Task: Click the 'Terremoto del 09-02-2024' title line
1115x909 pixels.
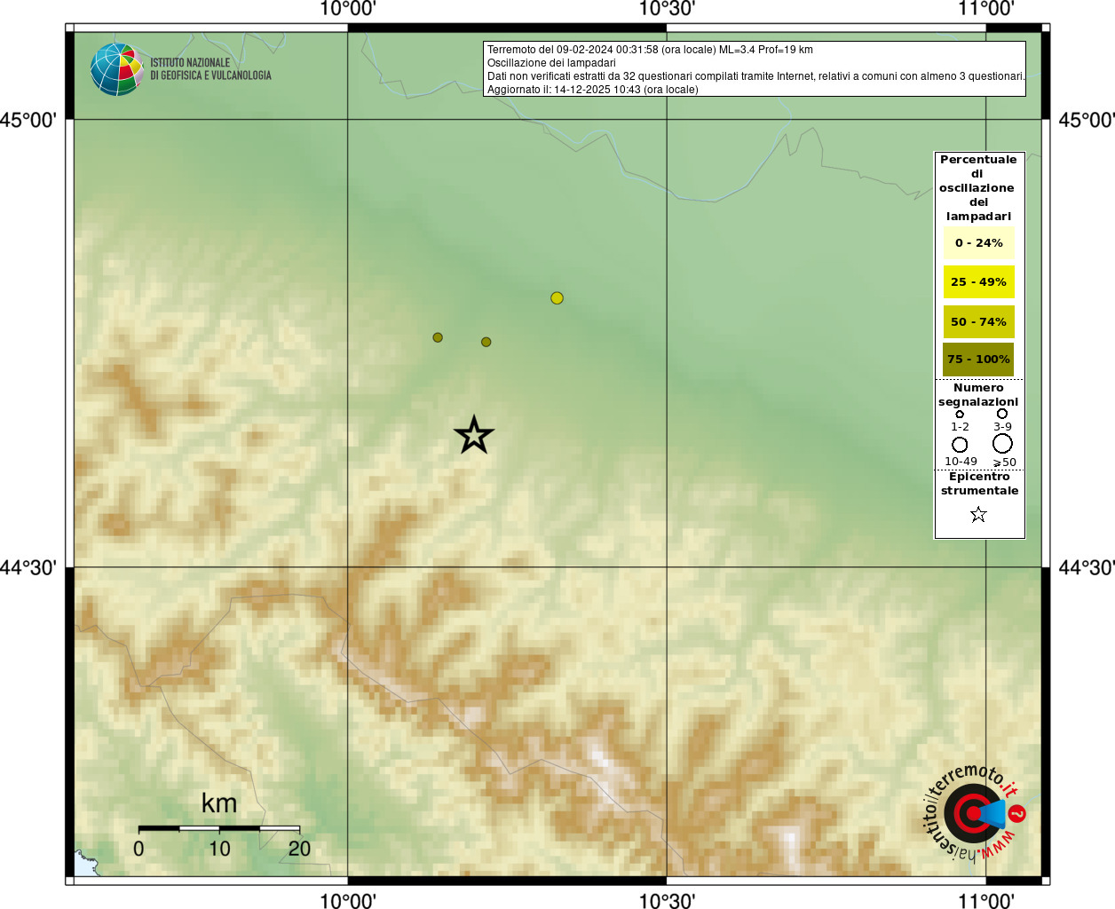Action: coord(650,50)
